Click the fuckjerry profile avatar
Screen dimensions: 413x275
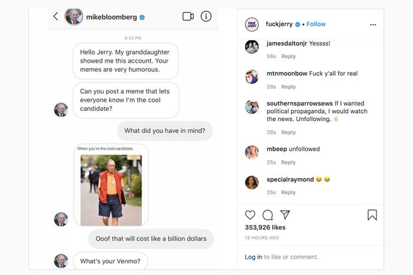[252, 24]
